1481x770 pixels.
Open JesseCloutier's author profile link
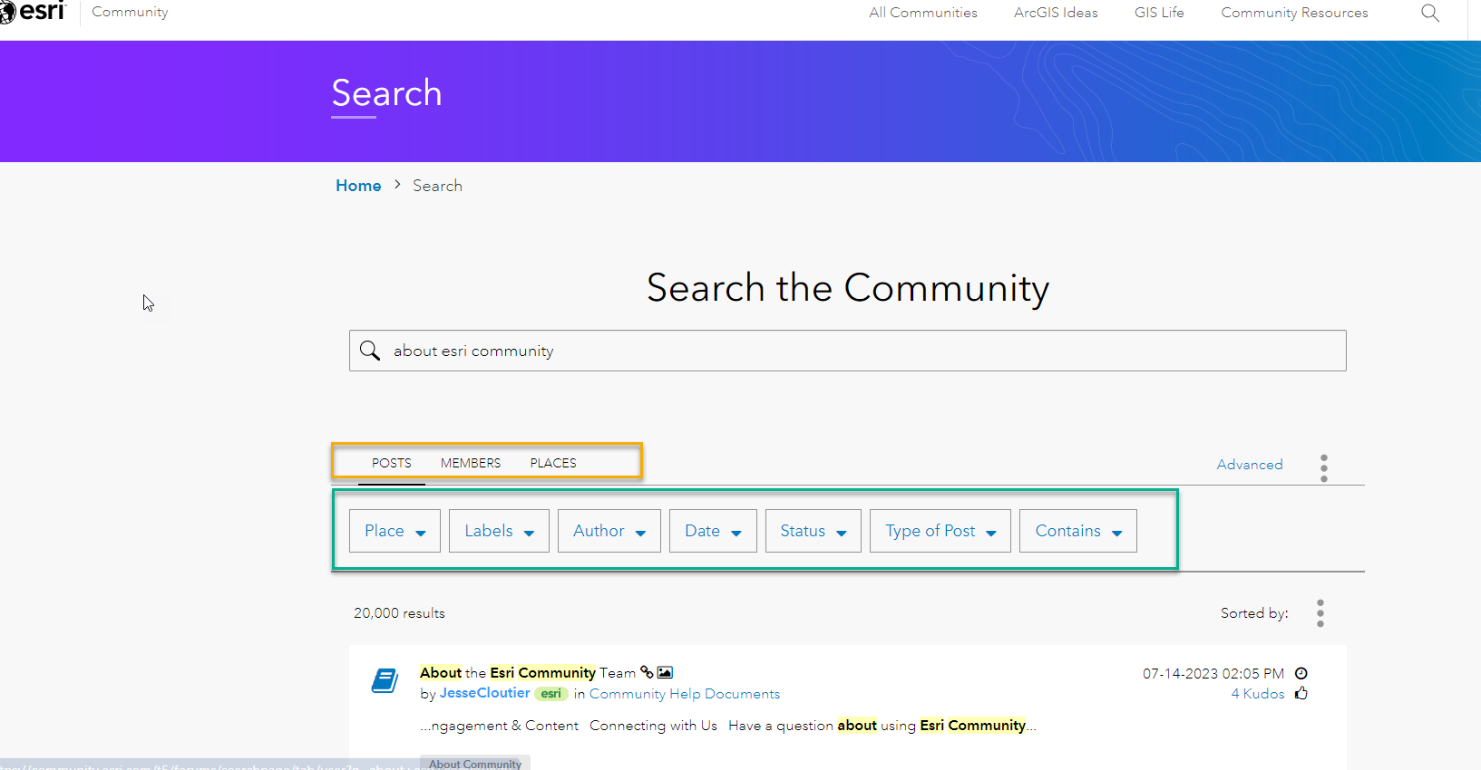484,693
